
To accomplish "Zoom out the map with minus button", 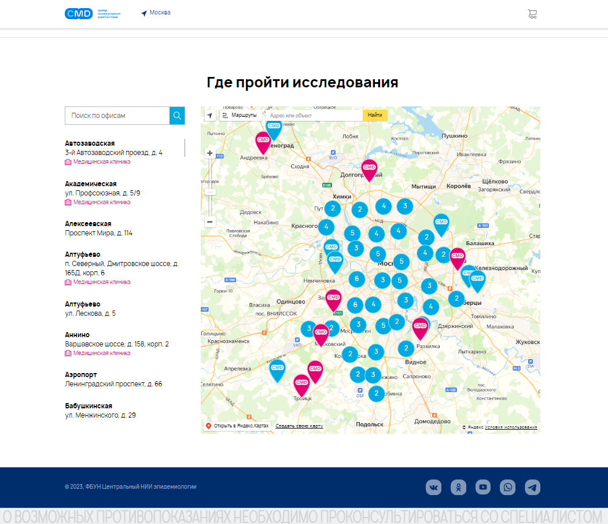I will [210, 222].
